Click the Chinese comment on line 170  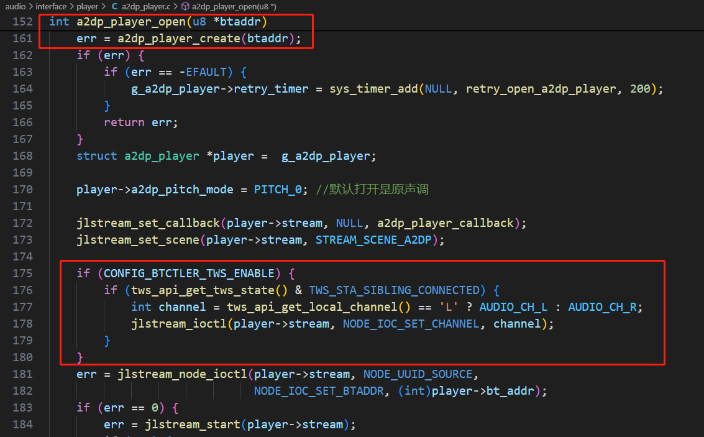click(x=372, y=190)
